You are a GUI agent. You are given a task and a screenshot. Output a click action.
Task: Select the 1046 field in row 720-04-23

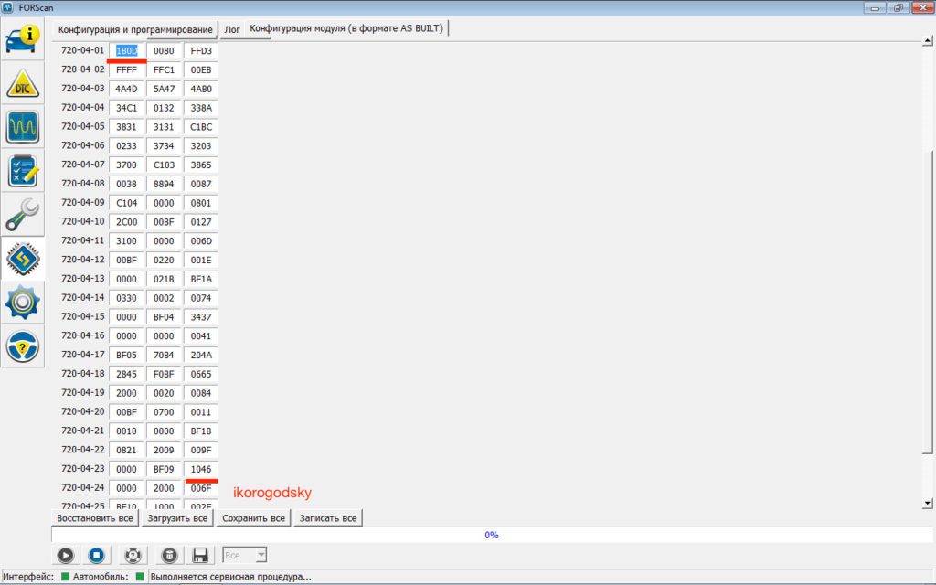tap(200, 468)
